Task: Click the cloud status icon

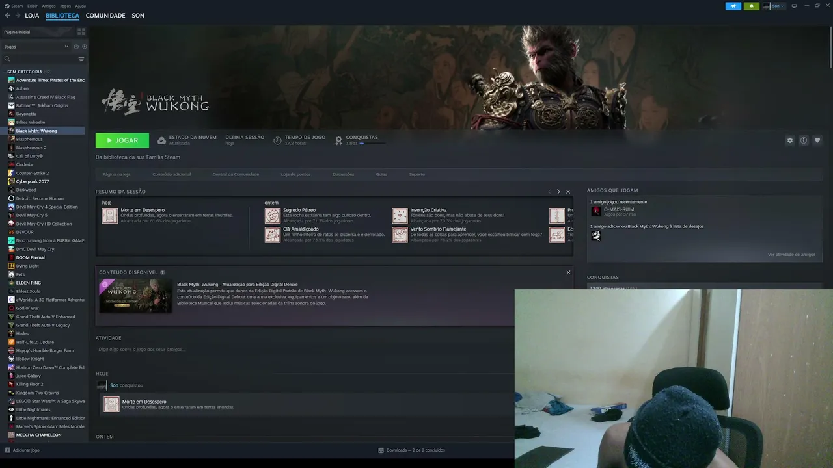Action: pos(162,140)
